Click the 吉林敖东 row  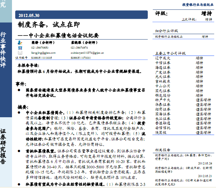pos(183,81)
